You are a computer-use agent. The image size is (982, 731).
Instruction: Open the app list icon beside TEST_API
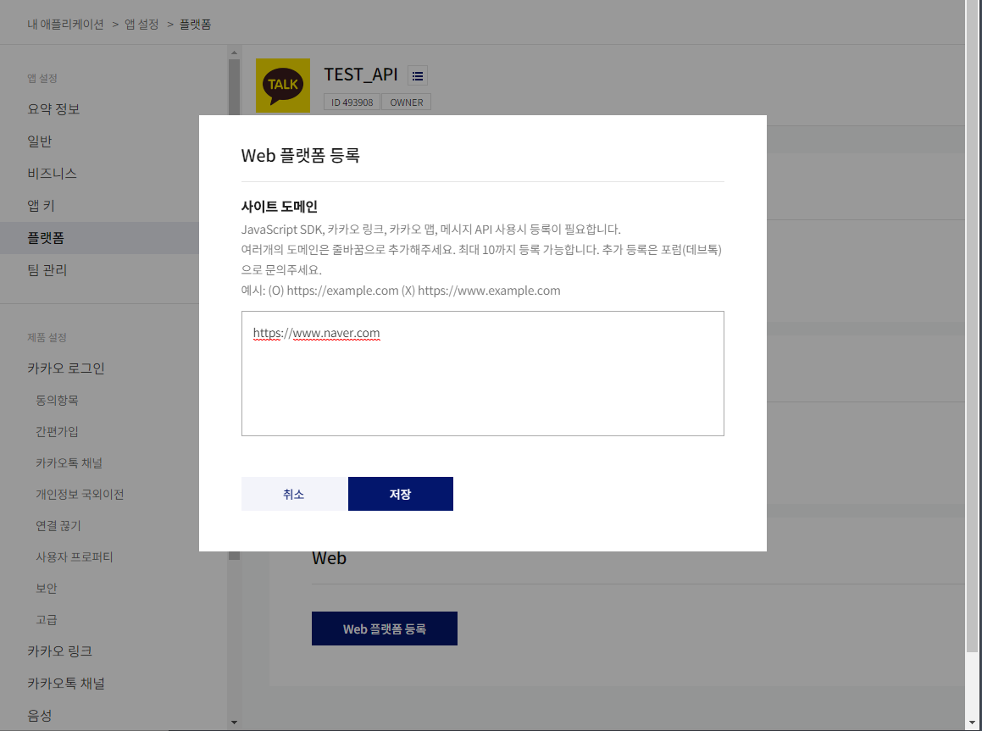click(418, 75)
